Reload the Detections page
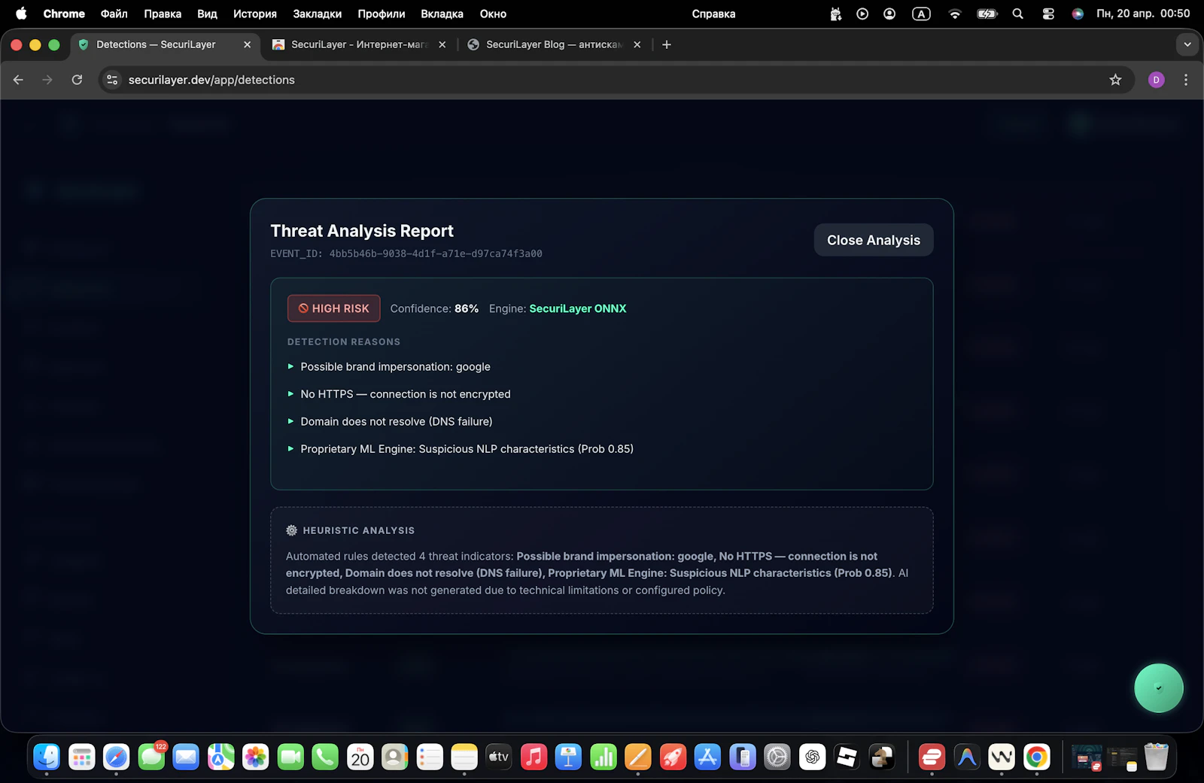This screenshot has height=783, width=1204. [x=77, y=79]
